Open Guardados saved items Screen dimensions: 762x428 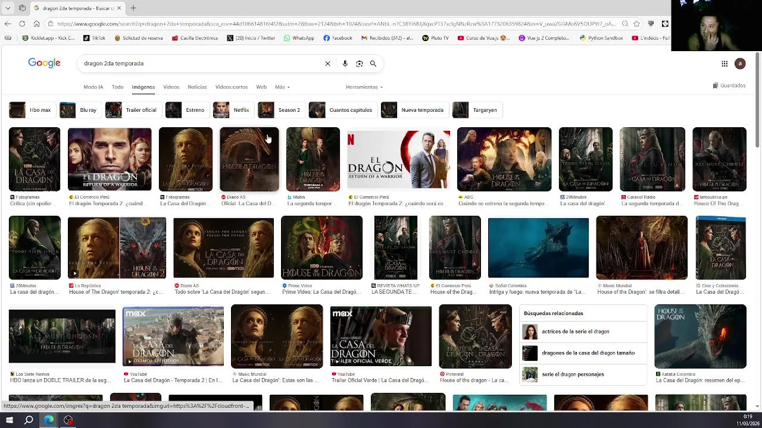729,86
